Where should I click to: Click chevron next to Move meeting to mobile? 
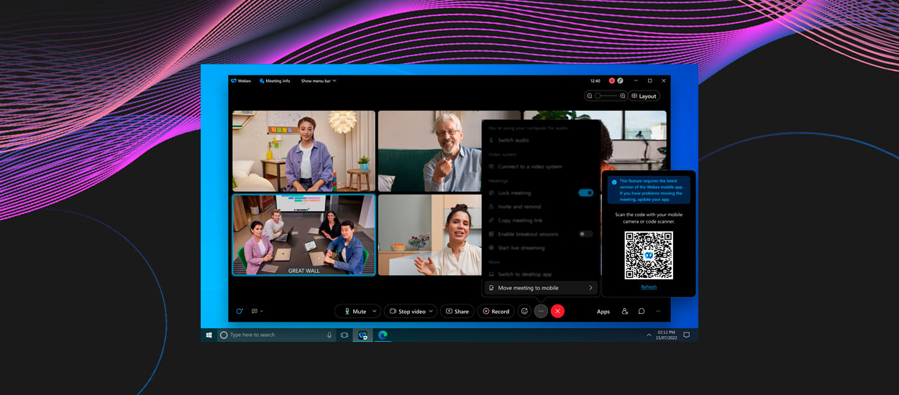tap(590, 288)
